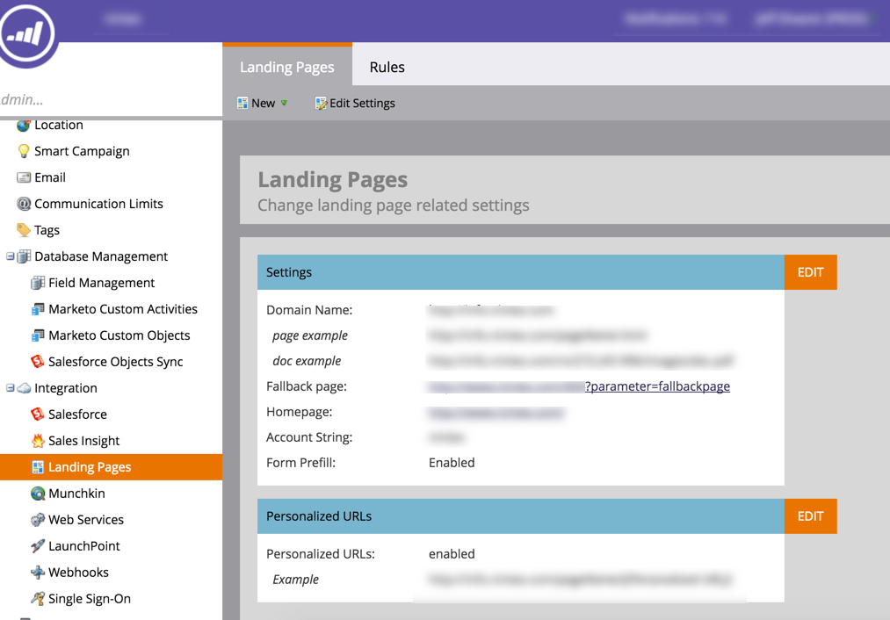Viewport: 890px width, 620px height.
Task: Click EDIT on the Settings section
Action: [x=811, y=272]
